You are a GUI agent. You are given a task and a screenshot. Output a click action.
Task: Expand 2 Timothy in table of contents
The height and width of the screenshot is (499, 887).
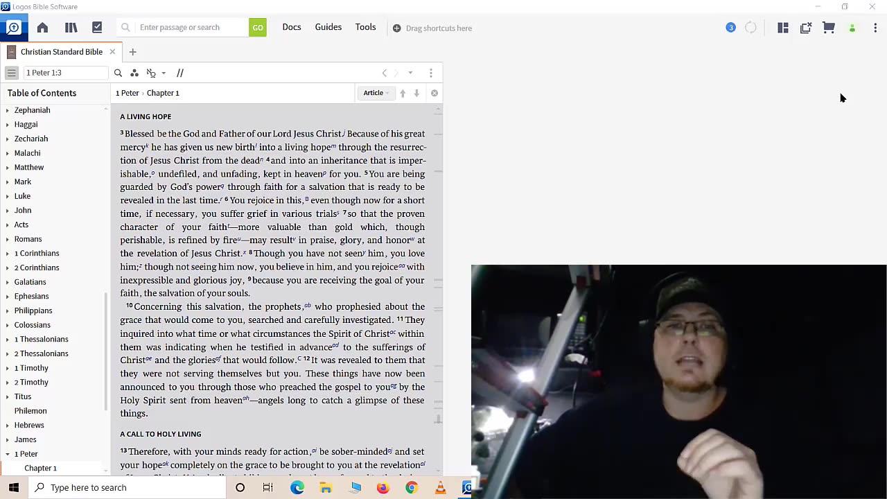(8, 383)
